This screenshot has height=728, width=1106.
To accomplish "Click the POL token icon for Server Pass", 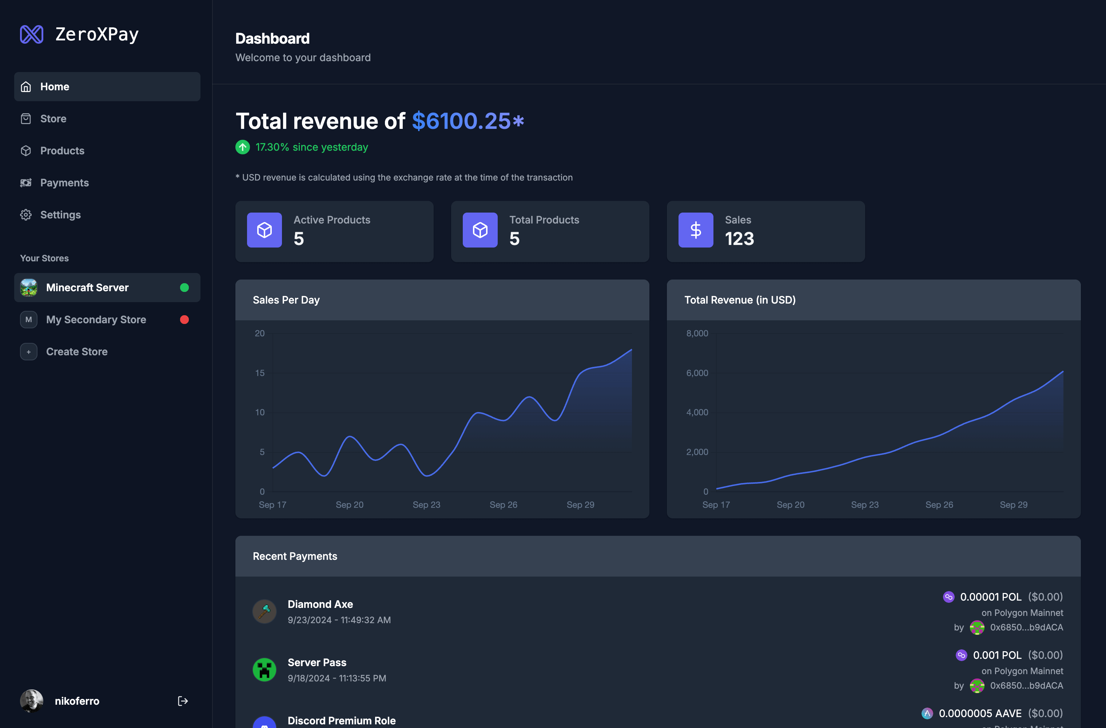I will coord(962,655).
